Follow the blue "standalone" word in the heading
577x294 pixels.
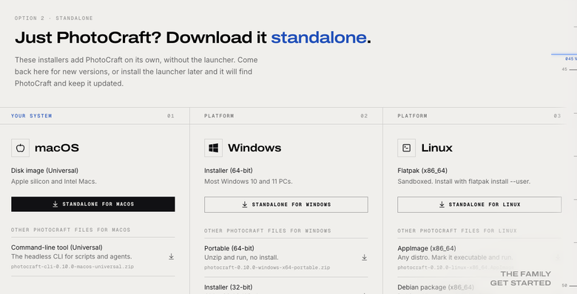[x=319, y=38]
